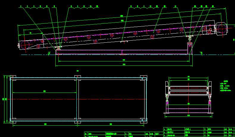Select the green technical notes text block
This screenshot has width=235, height=137.
[225, 86]
